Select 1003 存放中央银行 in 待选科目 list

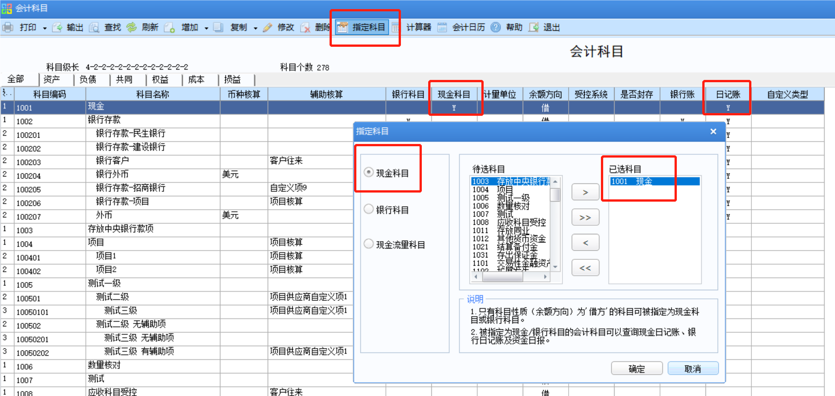511,181
